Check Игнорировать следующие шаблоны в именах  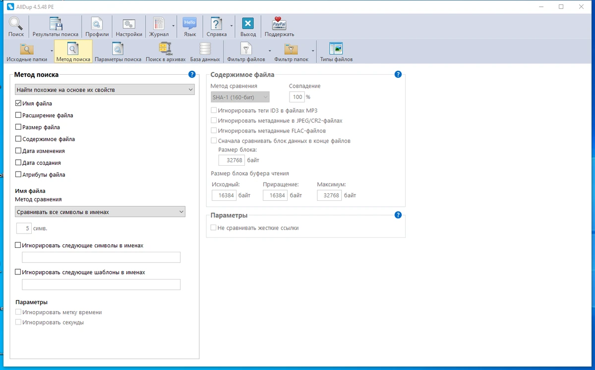pyautogui.click(x=18, y=272)
